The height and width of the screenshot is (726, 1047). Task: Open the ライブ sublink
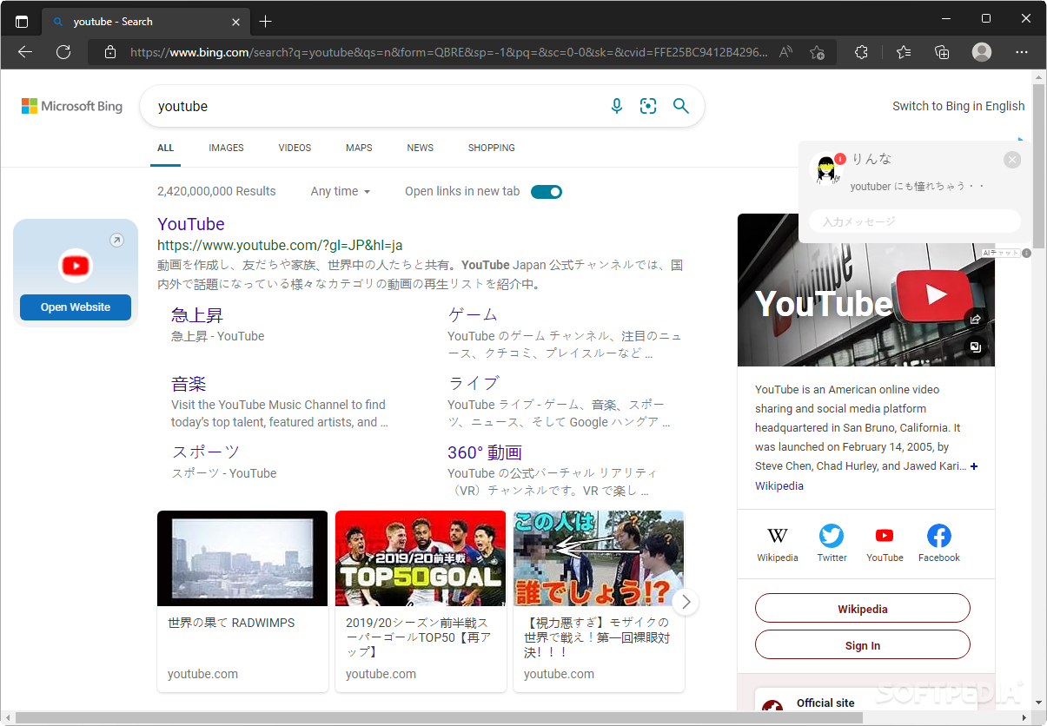474,383
